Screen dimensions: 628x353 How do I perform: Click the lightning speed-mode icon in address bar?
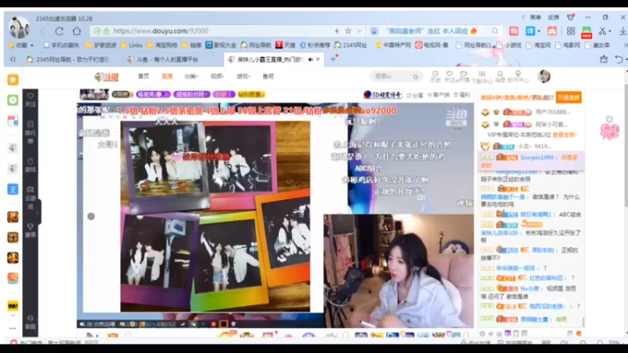click(x=337, y=31)
